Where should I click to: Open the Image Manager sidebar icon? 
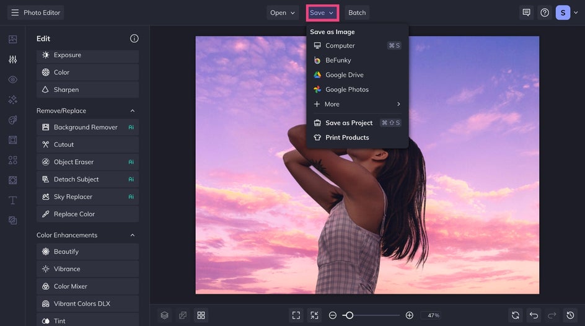coord(12,39)
